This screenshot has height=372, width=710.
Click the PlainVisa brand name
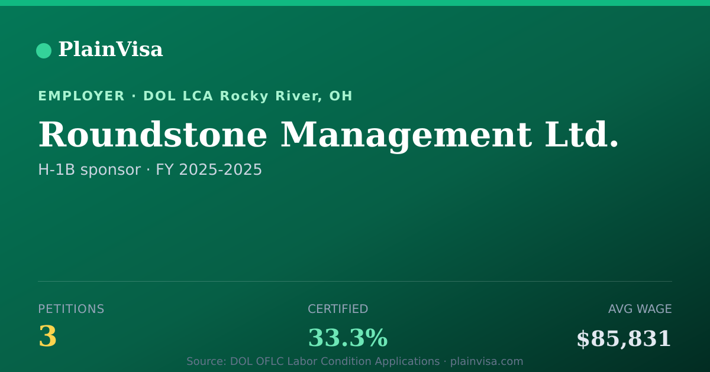click(110, 50)
